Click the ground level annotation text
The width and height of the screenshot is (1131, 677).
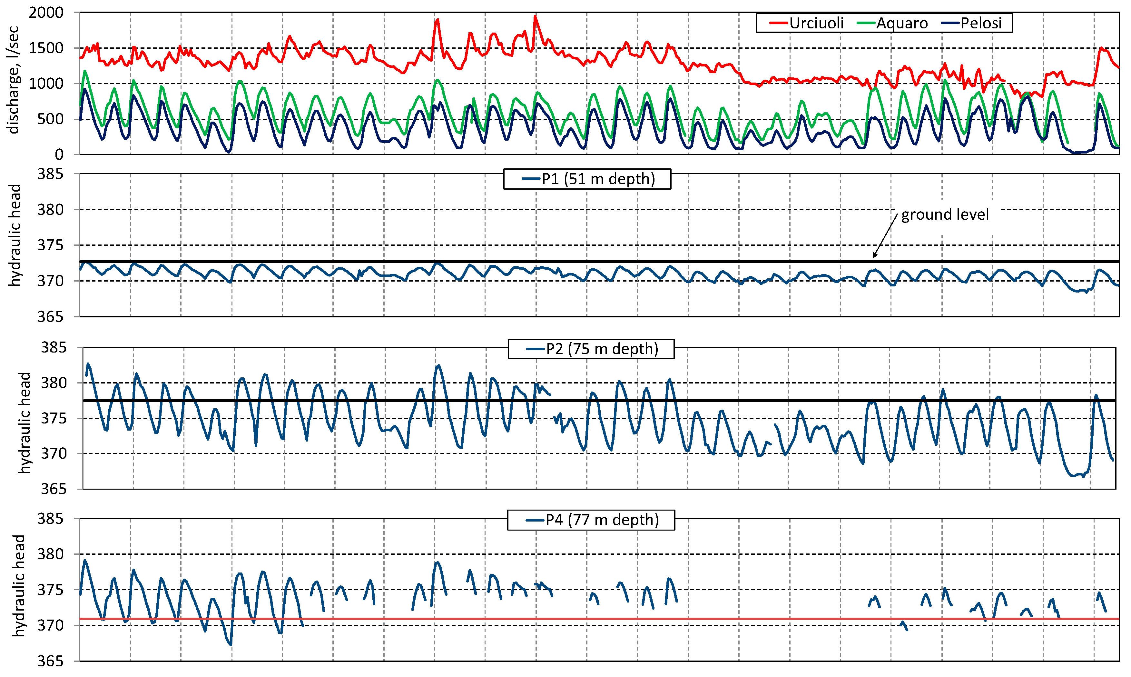(x=945, y=214)
